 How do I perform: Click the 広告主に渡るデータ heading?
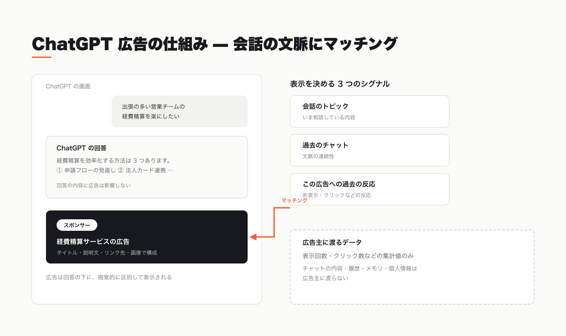pyautogui.click(x=332, y=242)
